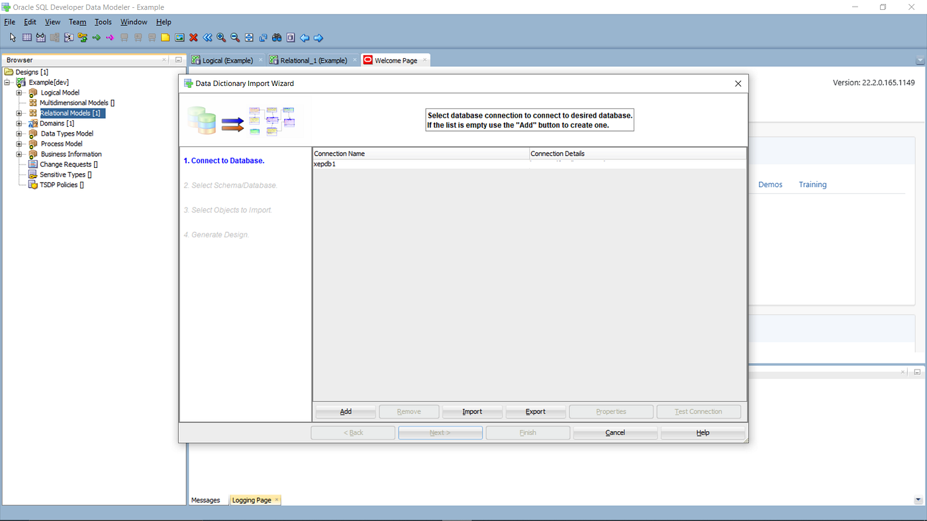Expand the Data Types Model node

click(19, 134)
